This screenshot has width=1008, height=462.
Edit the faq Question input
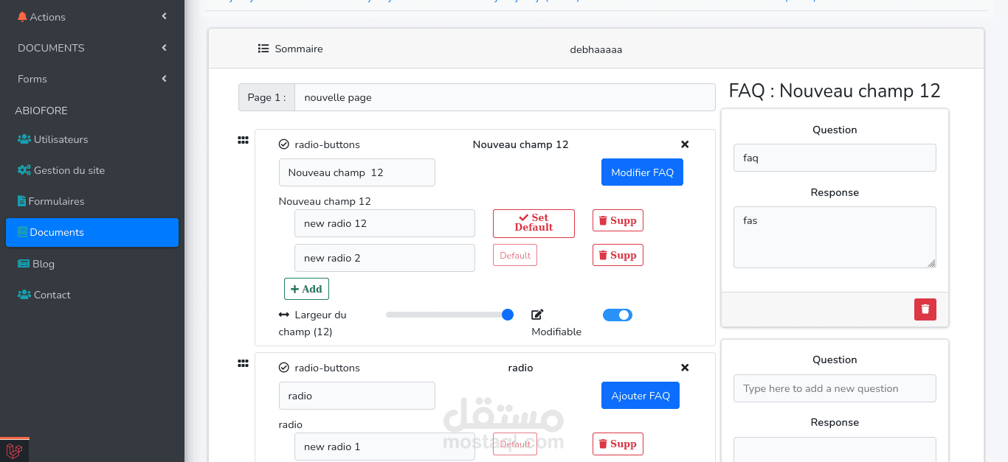pos(835,158)
